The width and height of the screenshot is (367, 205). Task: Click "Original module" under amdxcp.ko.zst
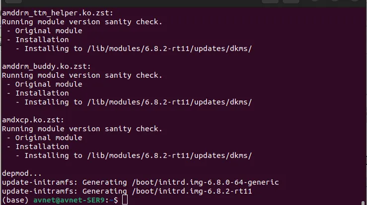pyautogui.click(x=48, y=138)
